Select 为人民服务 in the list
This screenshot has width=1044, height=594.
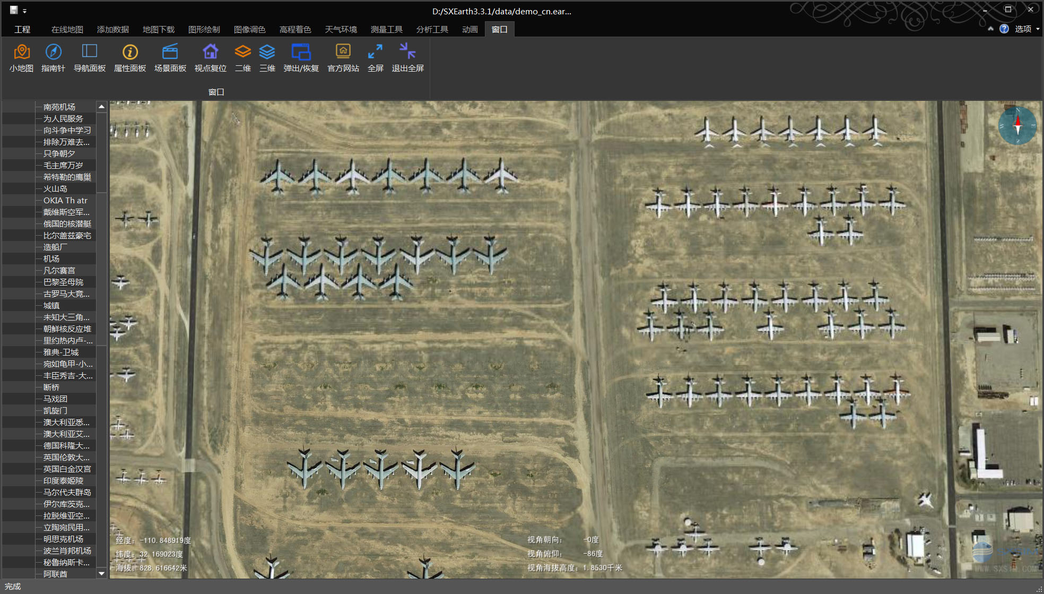(63, 118)
